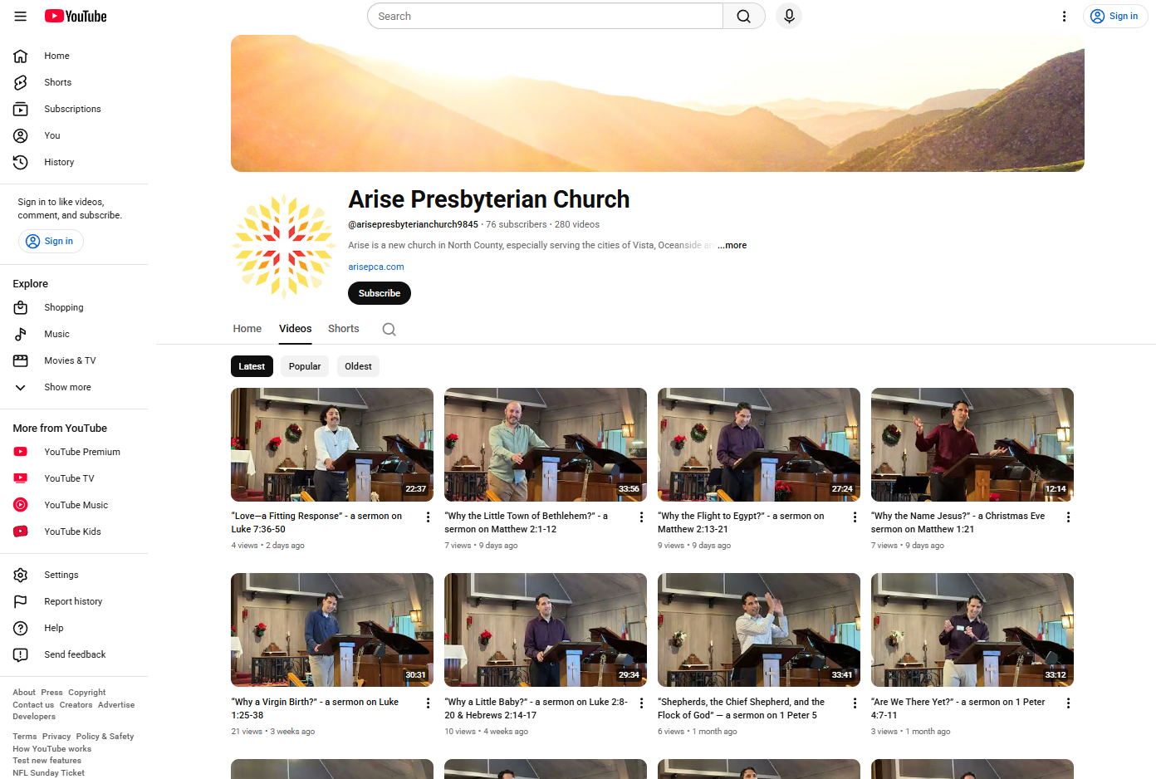Start voice search with microphone icon
This screenshot has height=779, width=1156.
[x=789, y=16]
